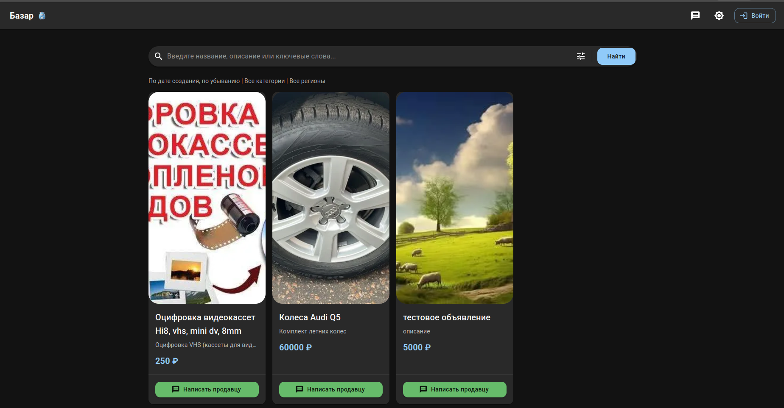Screen dimensions: 784x408
Task: Click the Базар logo title
Action: coord(22,16)
